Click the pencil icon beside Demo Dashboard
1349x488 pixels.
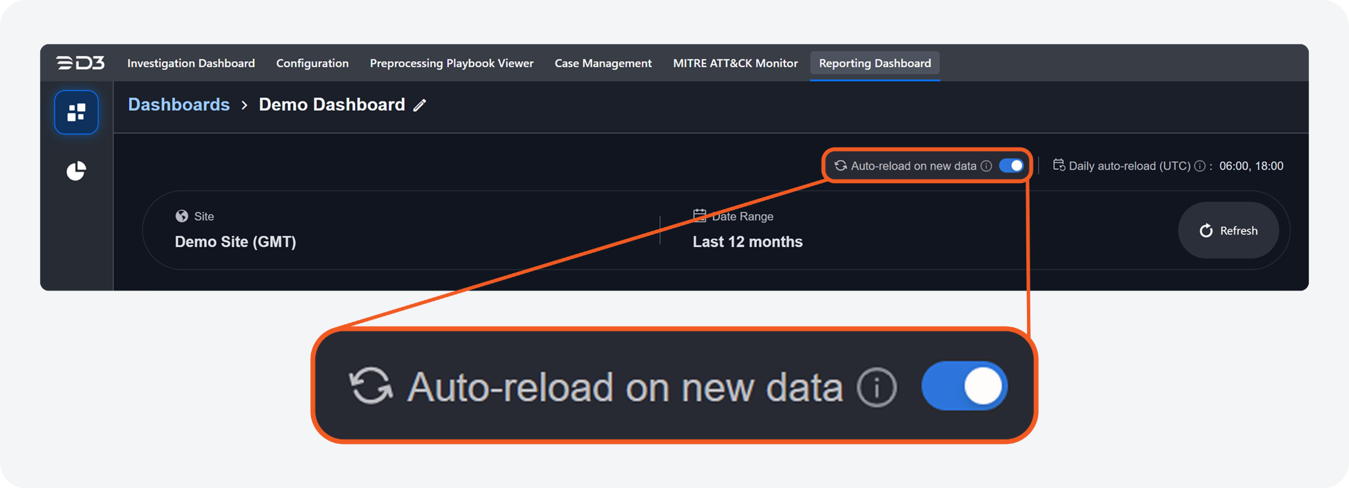pos(420,105)
